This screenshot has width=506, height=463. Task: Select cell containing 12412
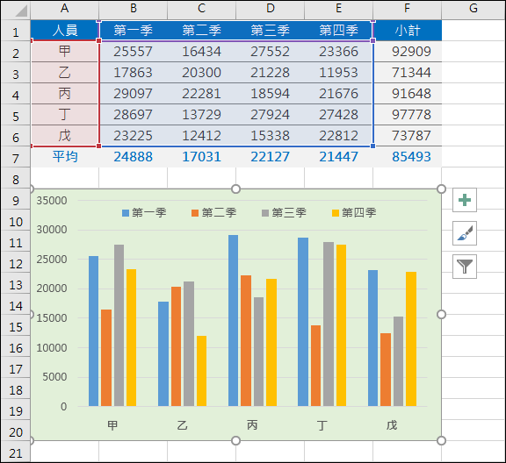pos(202,136)
